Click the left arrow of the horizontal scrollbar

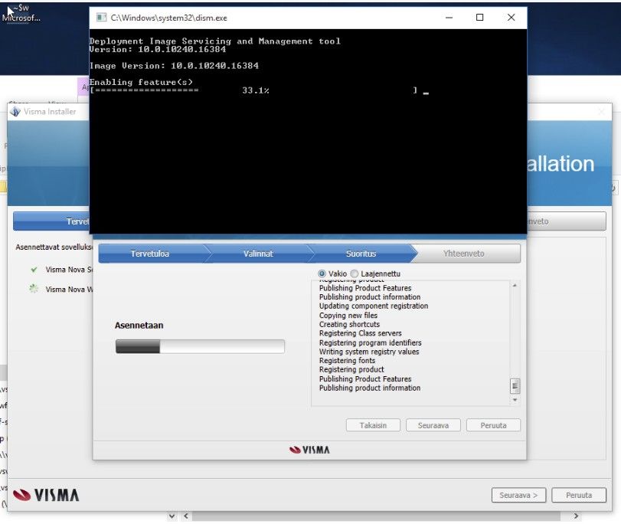pyautogui.click(x=186, y=516)
